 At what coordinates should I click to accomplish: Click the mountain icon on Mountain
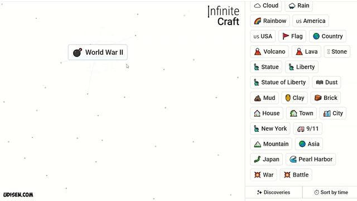(x=258, y=144)
